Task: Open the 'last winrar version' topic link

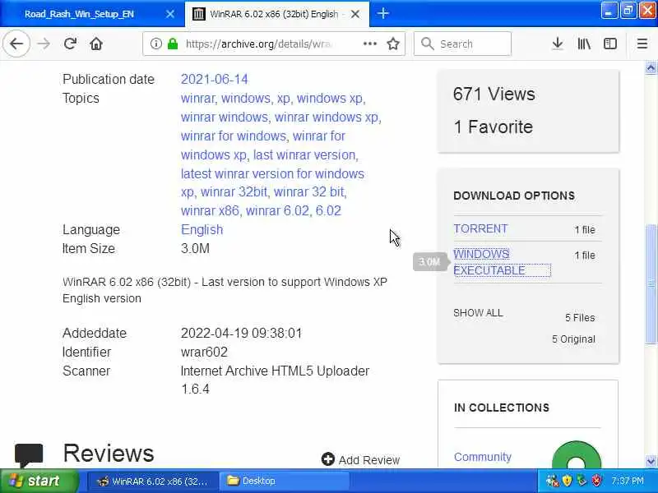Action: (304, 154)
